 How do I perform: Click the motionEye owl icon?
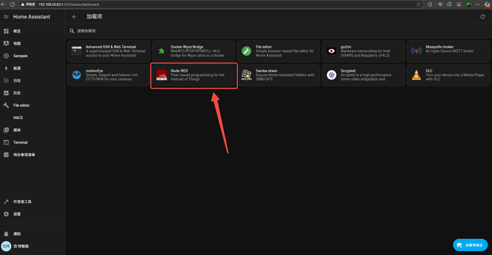[x=77, y=75]
